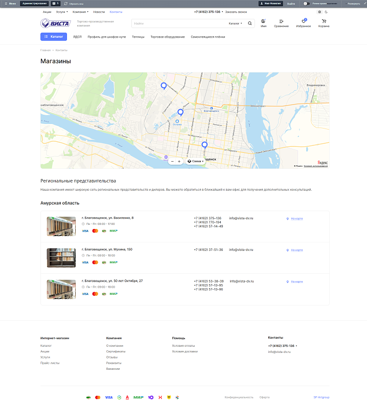Open the map layer Схема dropdown

(196, 161)
